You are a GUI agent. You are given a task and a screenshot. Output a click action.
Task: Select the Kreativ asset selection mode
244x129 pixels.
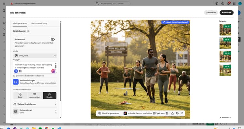(50, 96)
